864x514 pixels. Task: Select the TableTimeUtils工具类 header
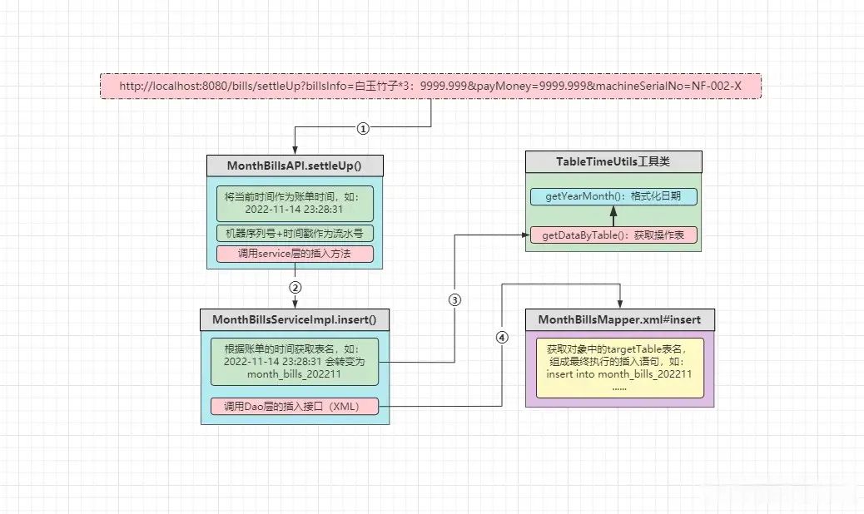[x=613, y=162]
